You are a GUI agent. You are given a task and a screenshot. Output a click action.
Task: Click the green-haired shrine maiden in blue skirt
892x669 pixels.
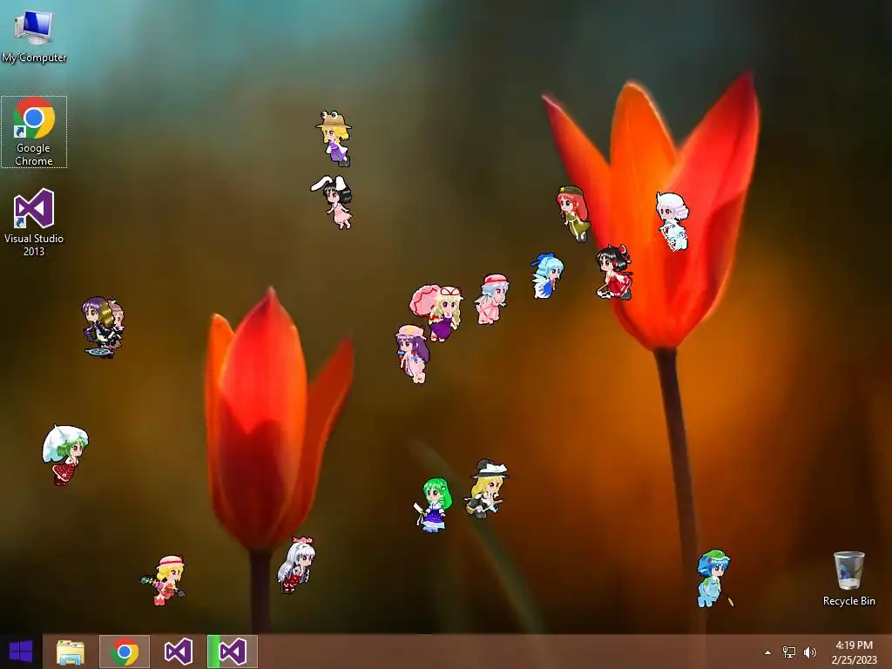click(x=434, y=505)
